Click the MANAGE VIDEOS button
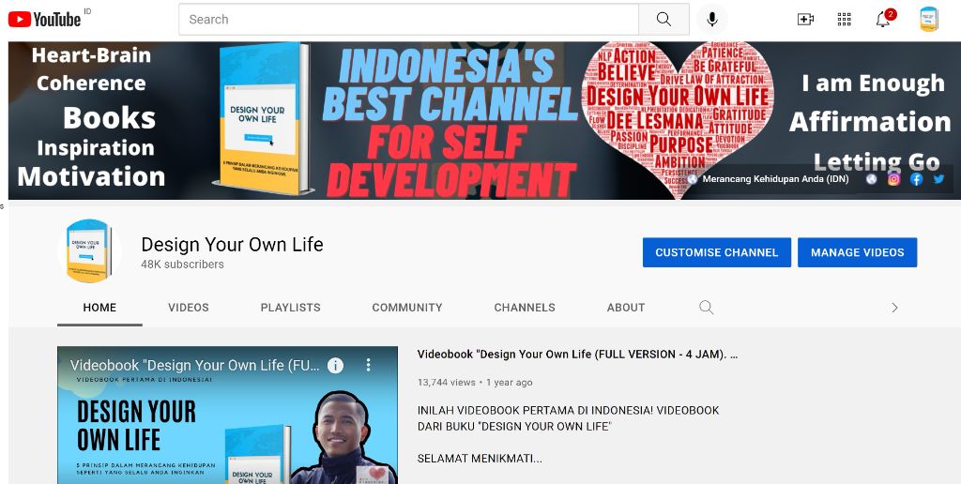The image size is (961, 484). coord(857,252)
